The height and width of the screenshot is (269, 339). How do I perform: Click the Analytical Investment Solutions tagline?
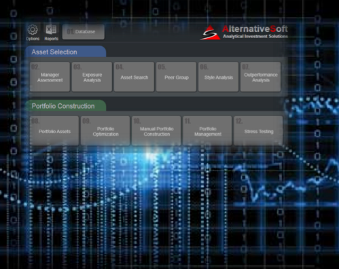255,37
